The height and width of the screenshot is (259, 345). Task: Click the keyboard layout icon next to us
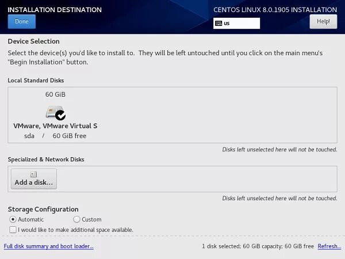coord(218,23)
